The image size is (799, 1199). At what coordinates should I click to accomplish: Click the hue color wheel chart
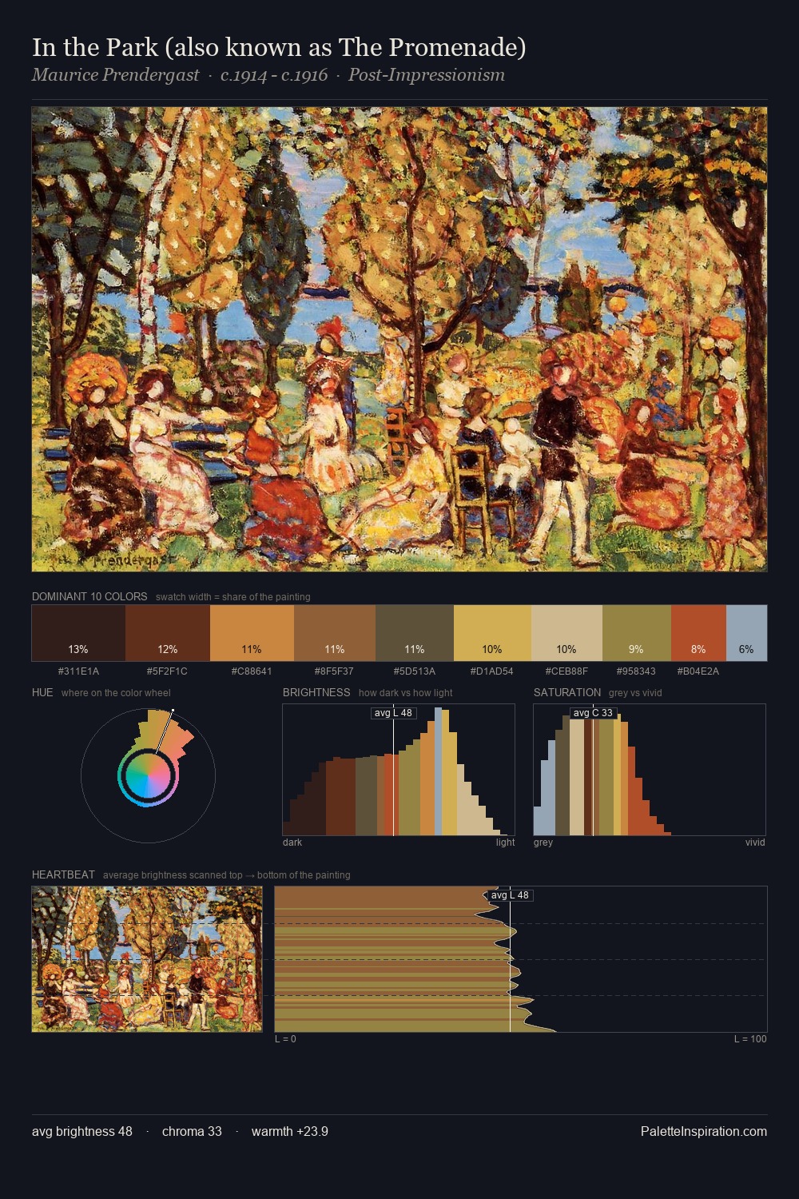point(148,775)
